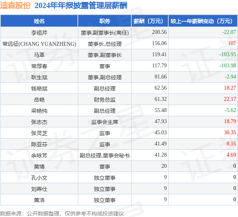Click the salary value 45.03
The image size is (238, 217).
click(161, 132)
